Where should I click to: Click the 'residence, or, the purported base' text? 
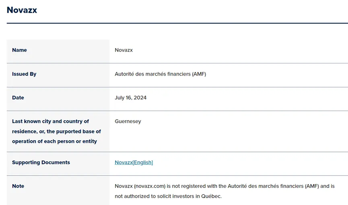pos(56,131)
